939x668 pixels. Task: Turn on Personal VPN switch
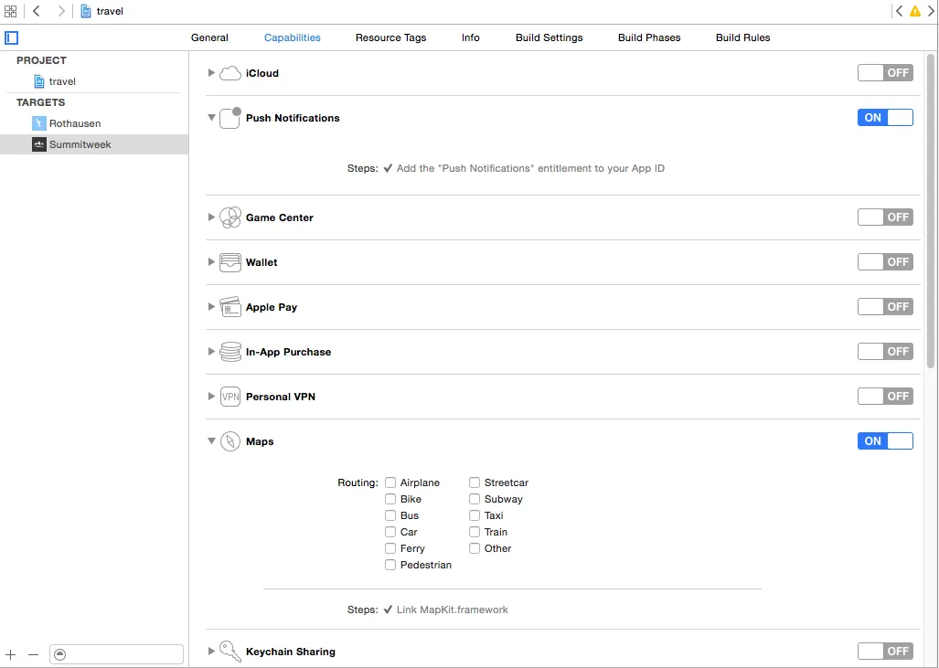(x=885, y=397)
